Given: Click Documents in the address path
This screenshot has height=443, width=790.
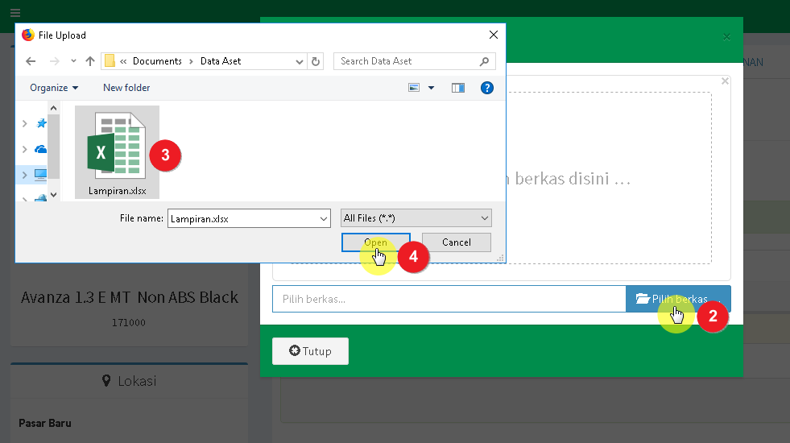Looking at the screenshot, I should coord(157,61).
